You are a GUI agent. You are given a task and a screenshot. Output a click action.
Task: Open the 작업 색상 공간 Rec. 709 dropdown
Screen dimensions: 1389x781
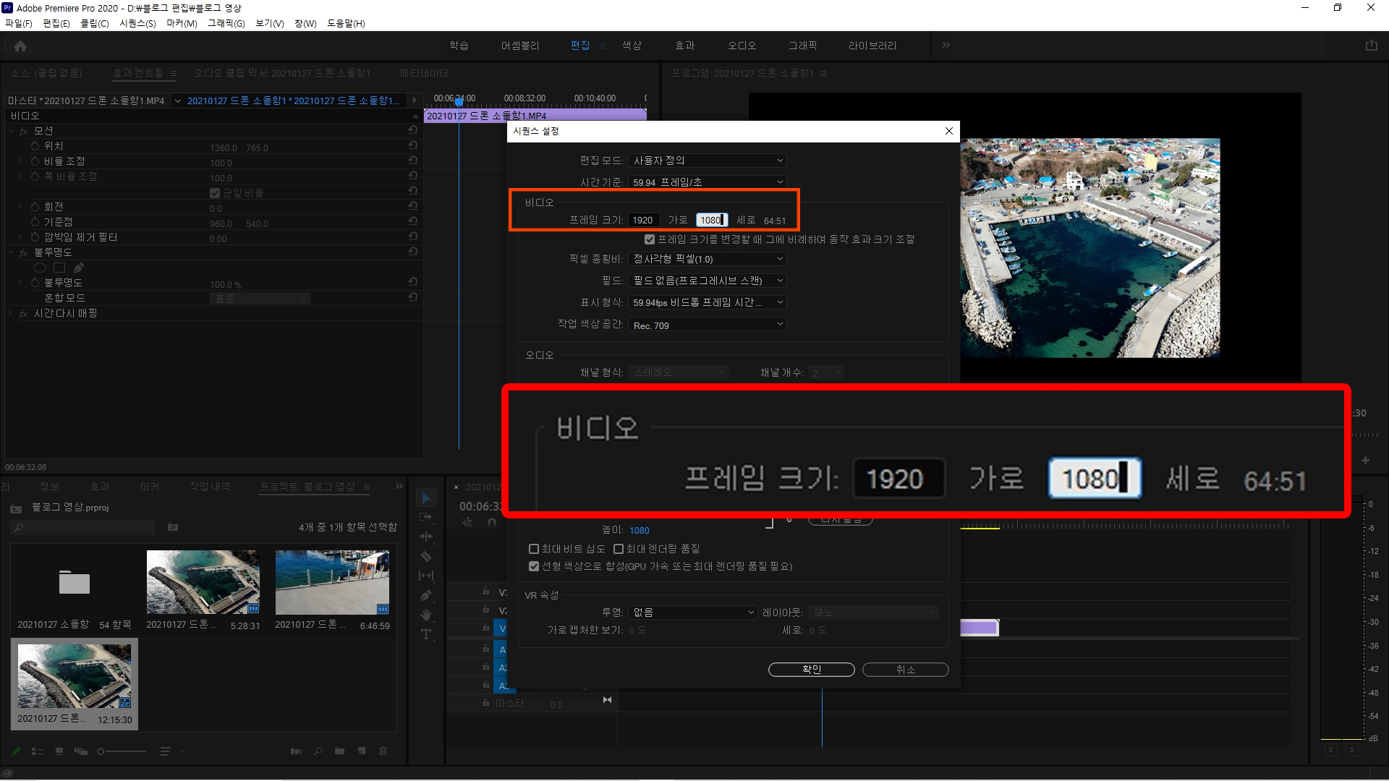pos(707,325)
